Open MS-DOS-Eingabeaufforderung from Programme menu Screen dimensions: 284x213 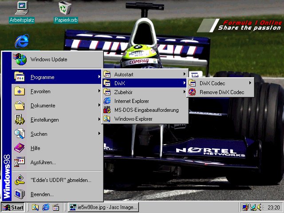tap(146, 110)
